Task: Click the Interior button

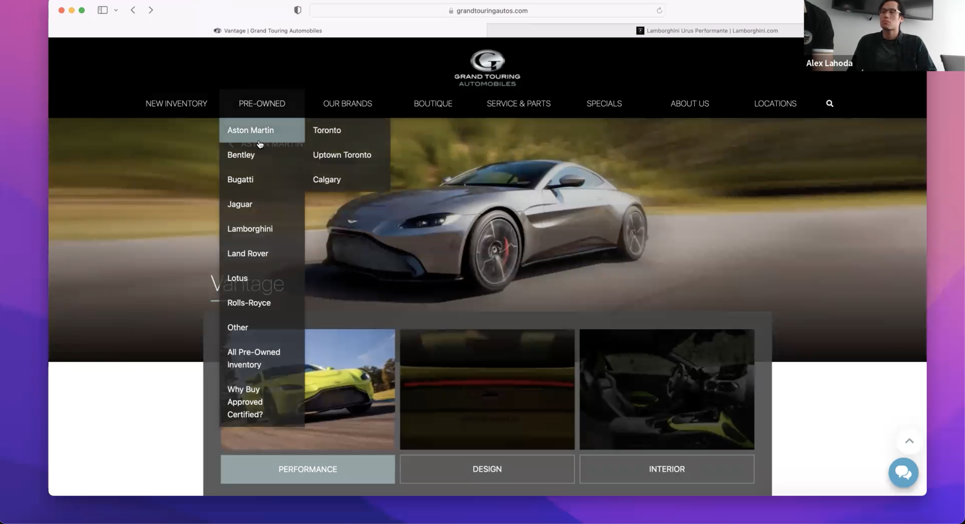Action: tap(666, 469)
